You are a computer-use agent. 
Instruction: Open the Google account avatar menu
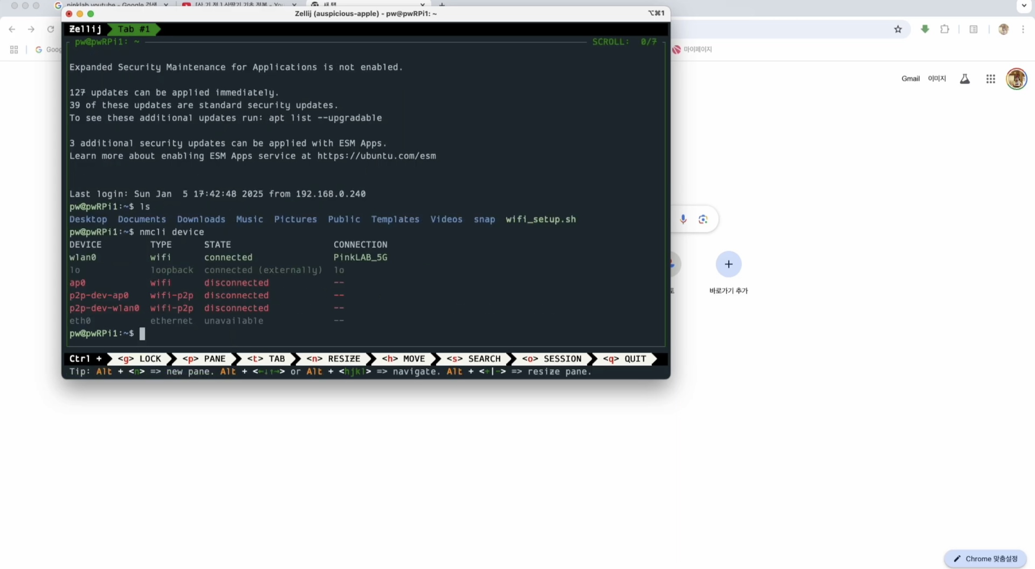tap(1016, 79)
